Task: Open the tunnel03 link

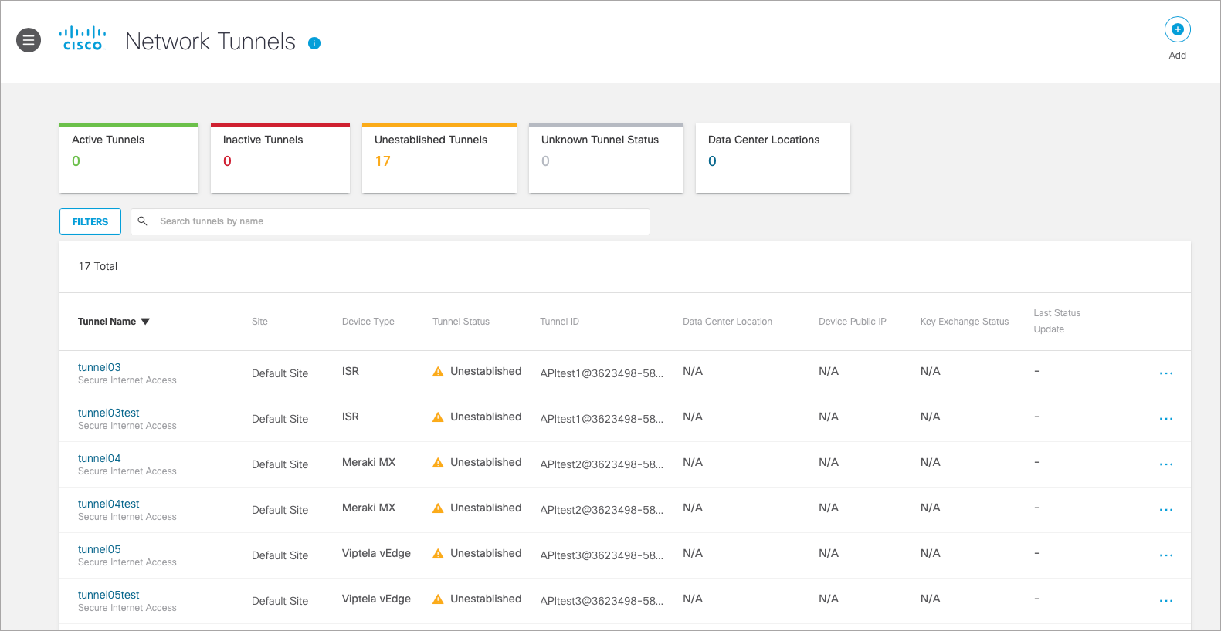Action: [x=99, y=367]
